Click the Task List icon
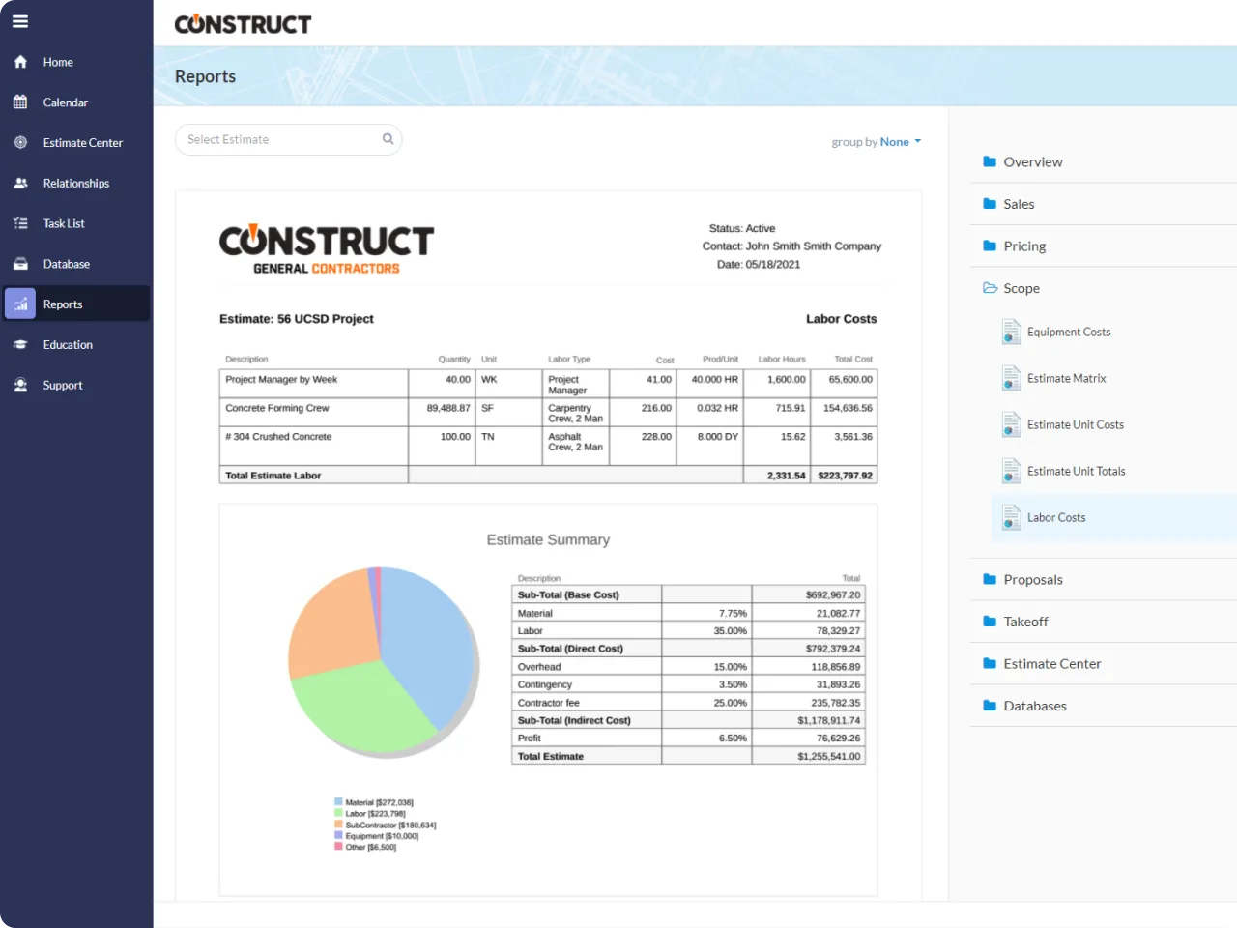Viewport: 1237px width, 928px height. [x=20, y=223]
